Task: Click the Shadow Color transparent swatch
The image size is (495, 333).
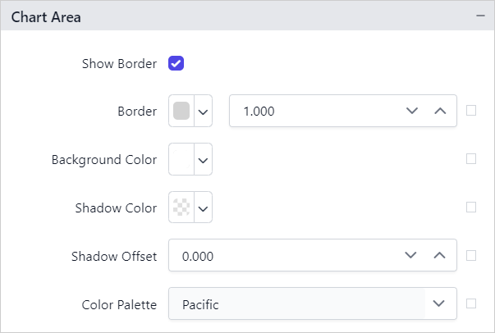Action: 181,208
